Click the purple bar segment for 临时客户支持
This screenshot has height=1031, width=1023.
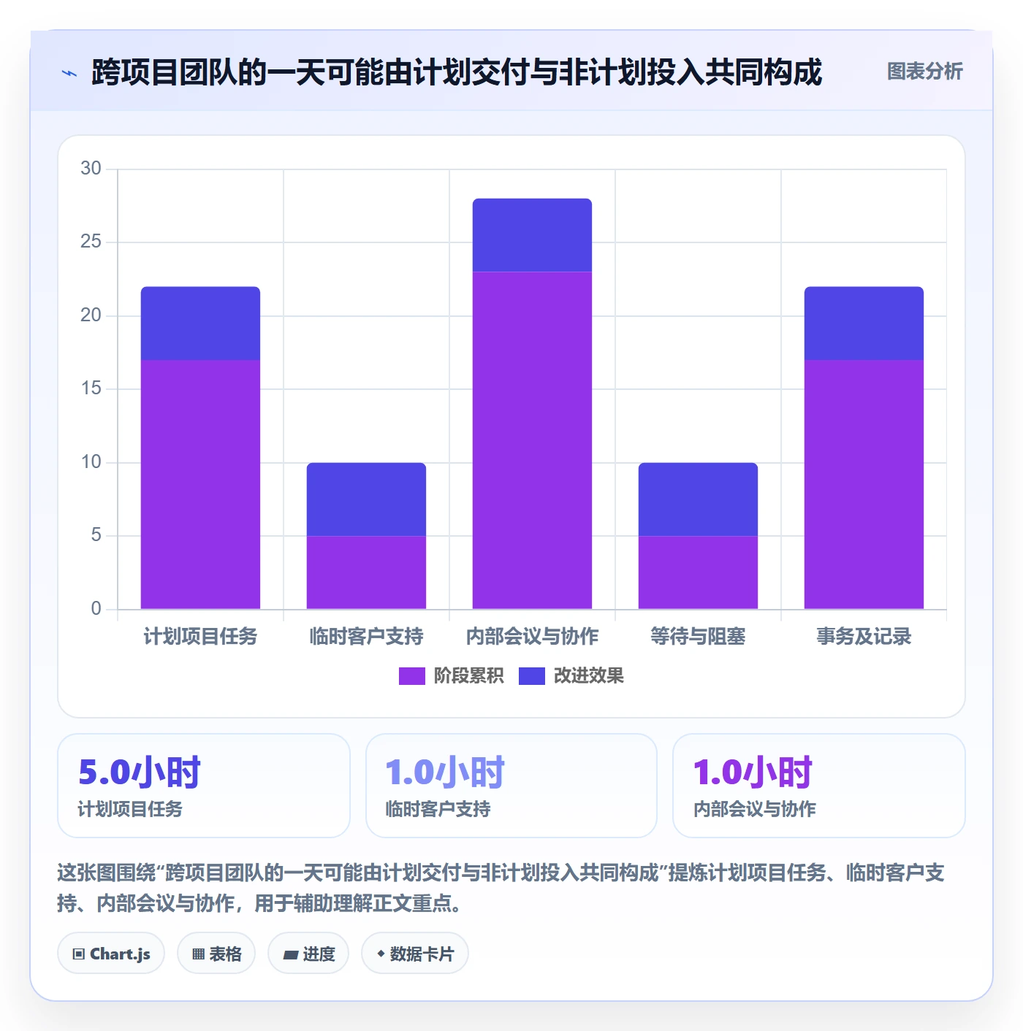click(366, 572)
